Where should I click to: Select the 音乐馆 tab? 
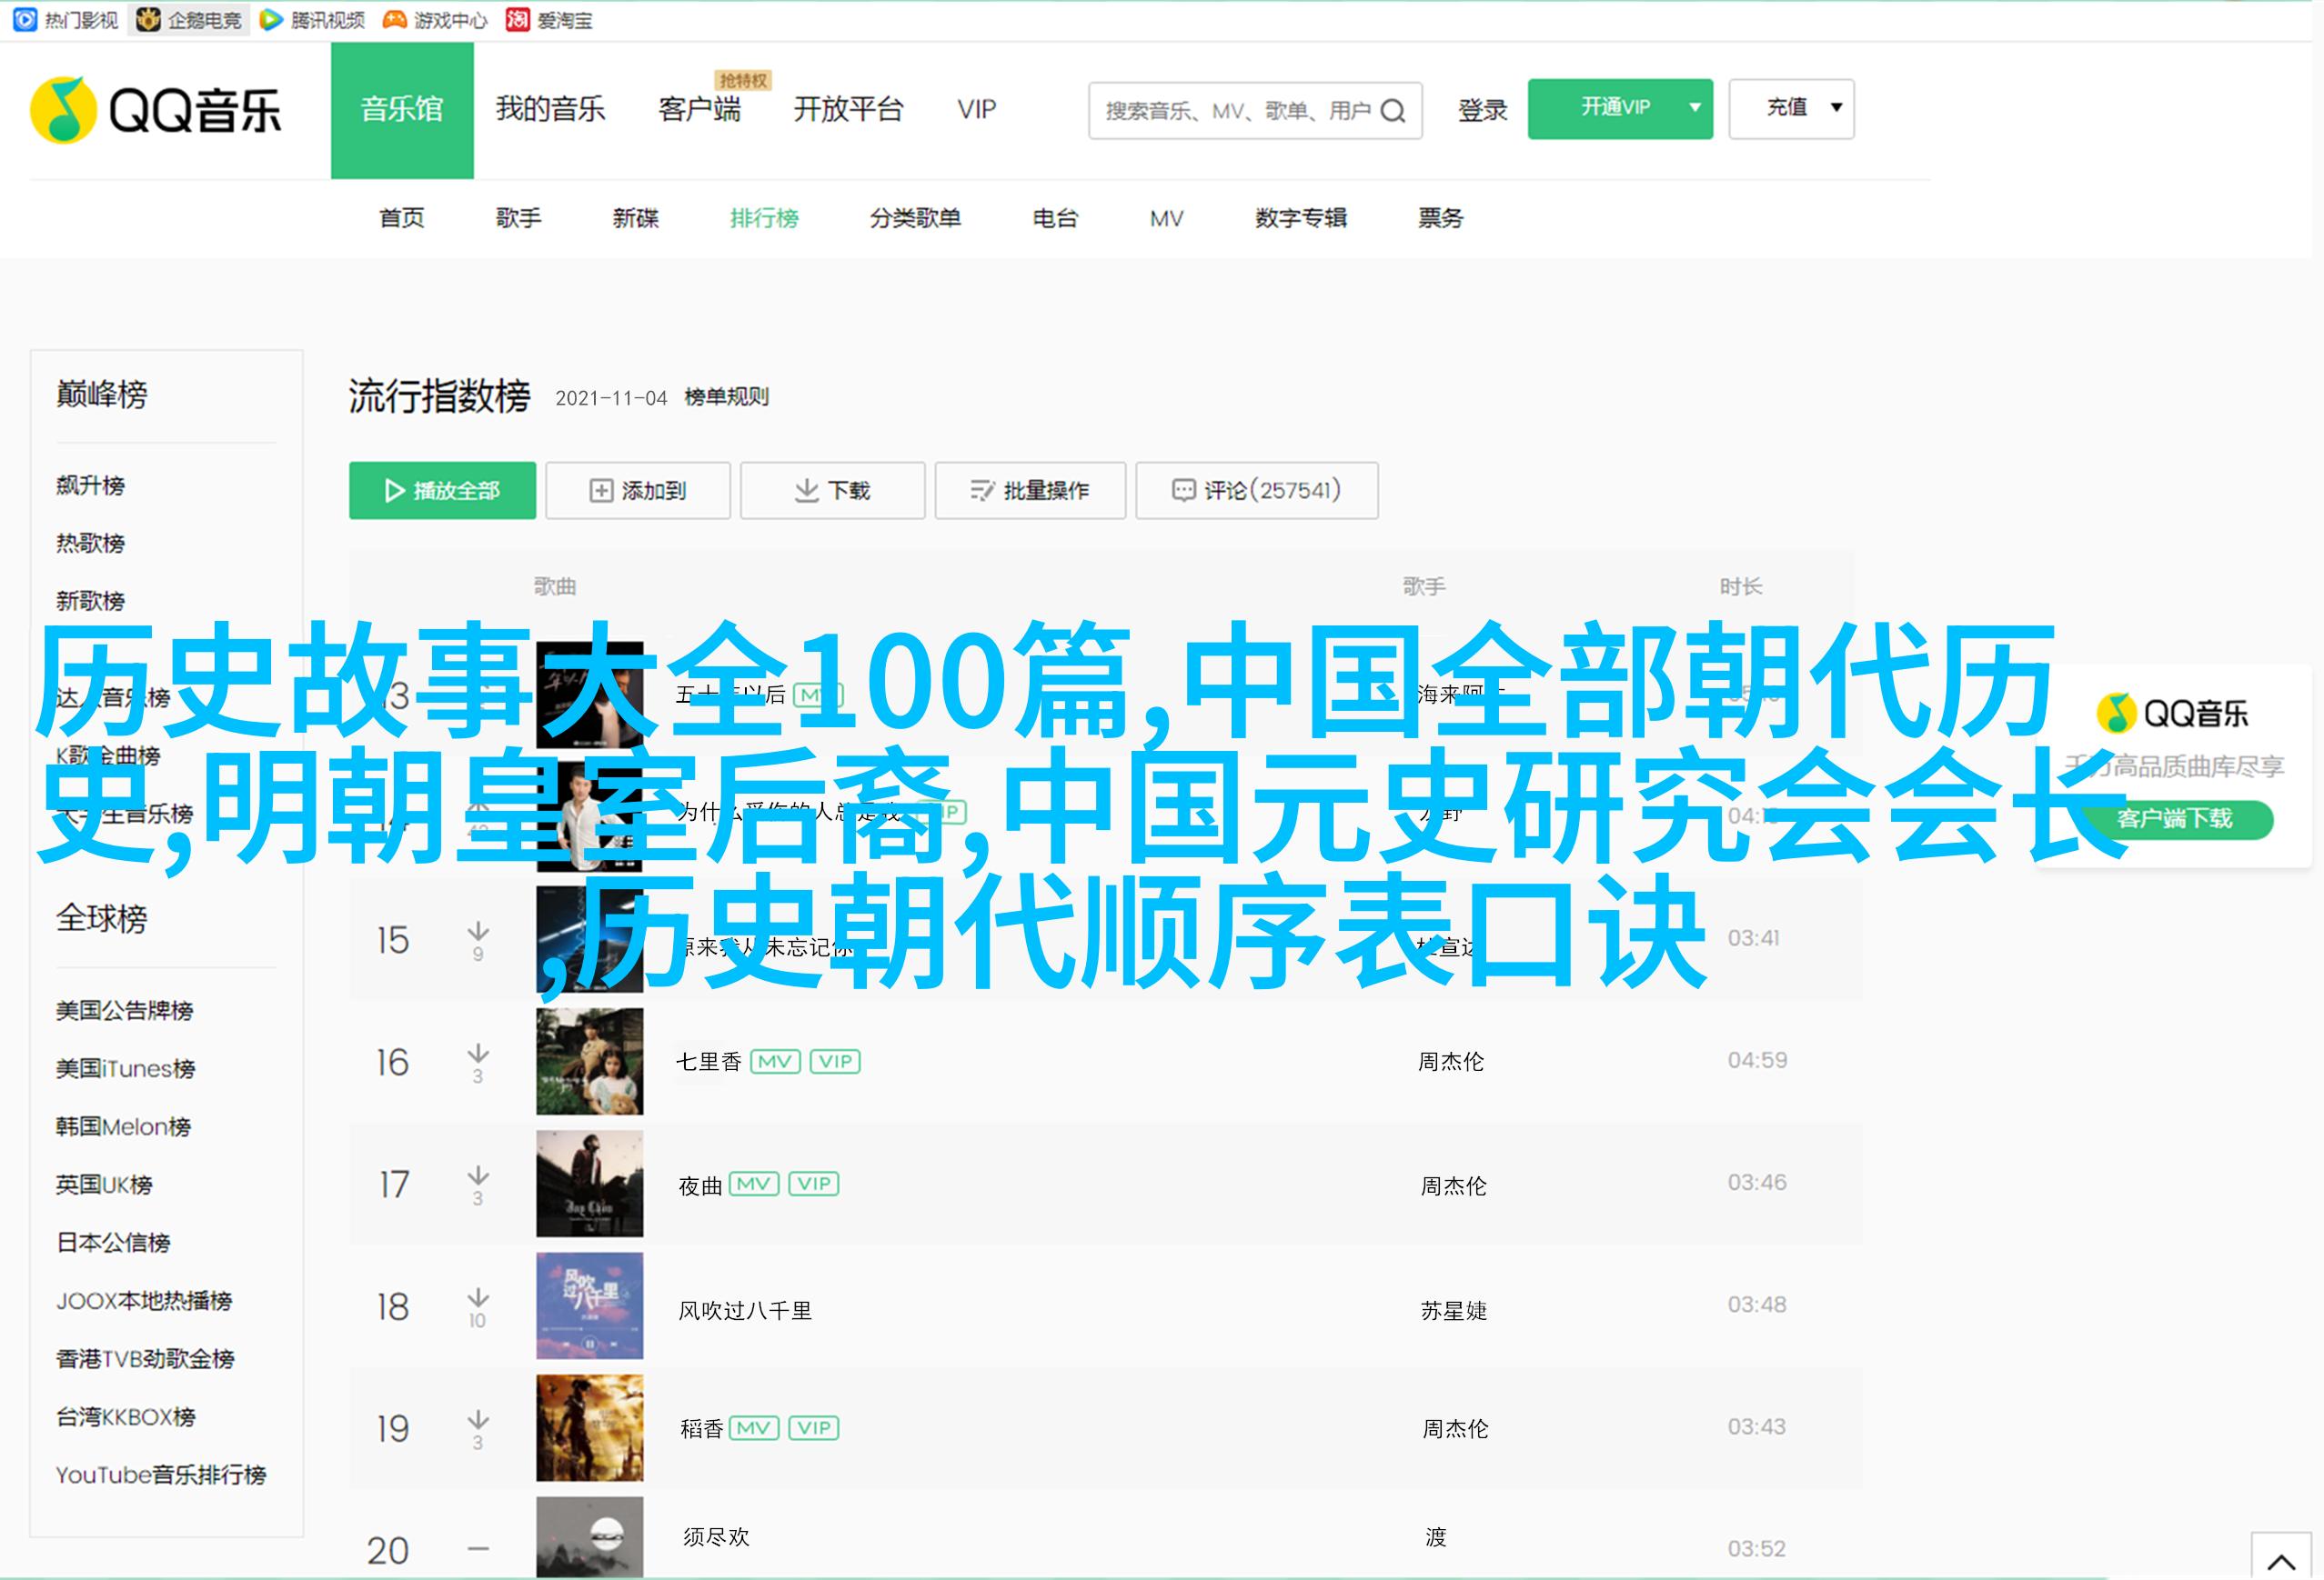pos(402,110)
